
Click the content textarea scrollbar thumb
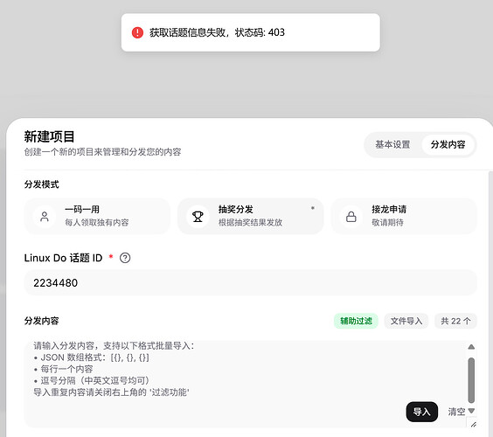point(471,380)
